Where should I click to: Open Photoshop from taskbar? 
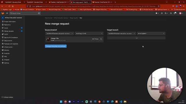tap(82, 102)
